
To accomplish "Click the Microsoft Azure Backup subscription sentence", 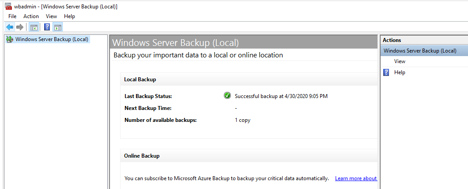I will [x=226, y=178].
